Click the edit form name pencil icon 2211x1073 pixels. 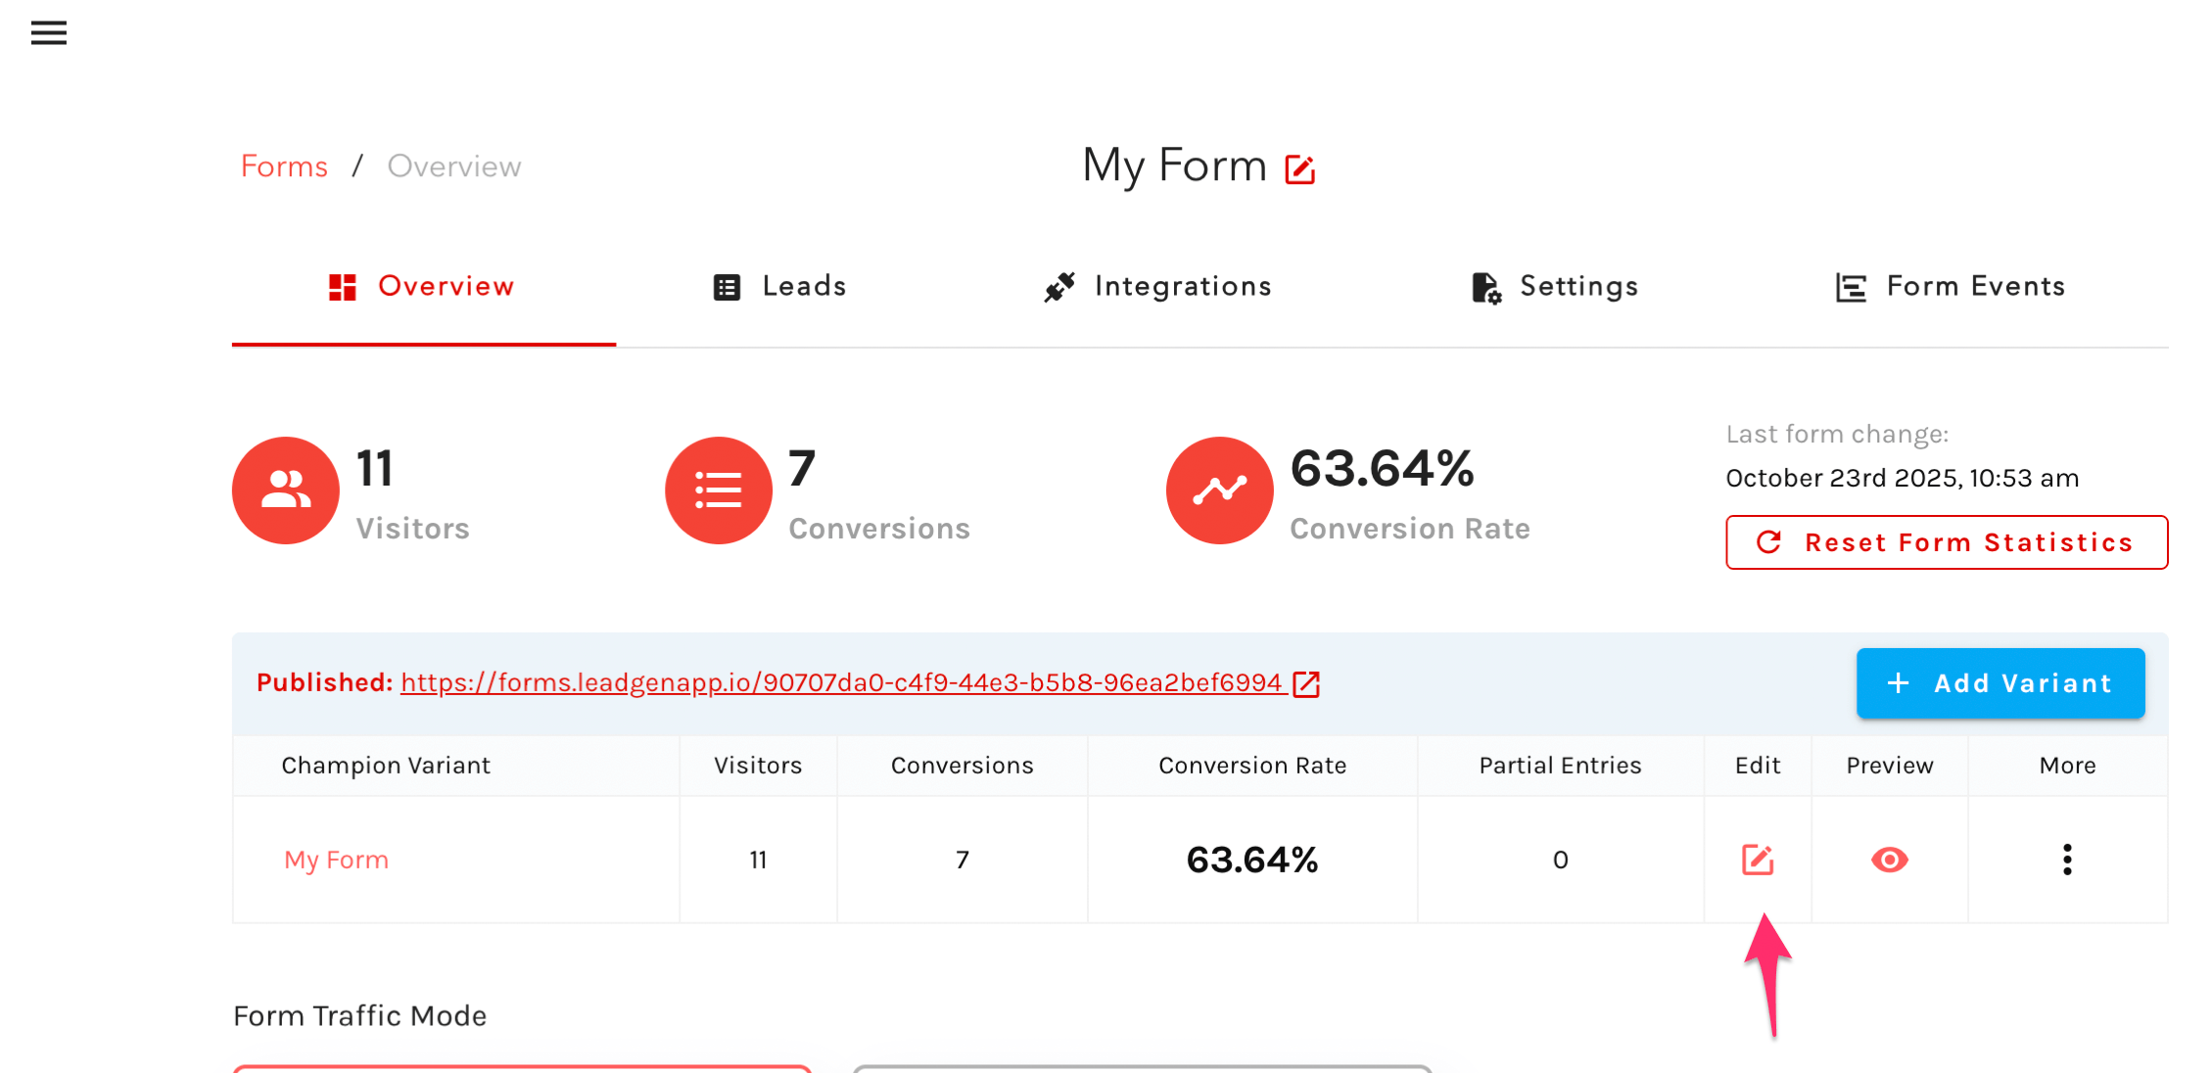coord(1299,169)
